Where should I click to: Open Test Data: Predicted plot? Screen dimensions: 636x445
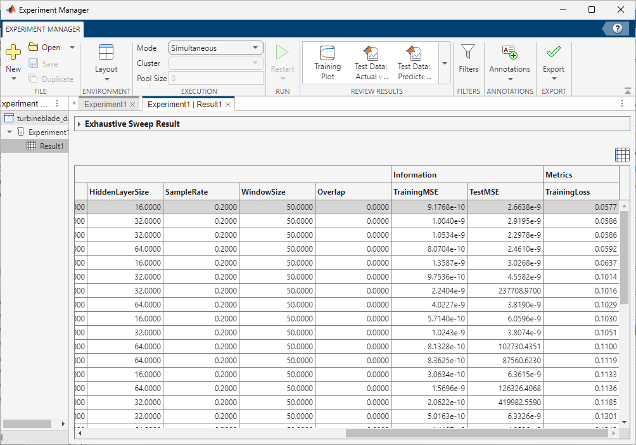(x=414, y=61)
